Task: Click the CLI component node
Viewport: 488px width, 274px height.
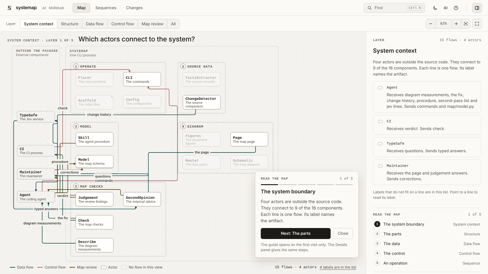Action: click(x=142, y=79)
